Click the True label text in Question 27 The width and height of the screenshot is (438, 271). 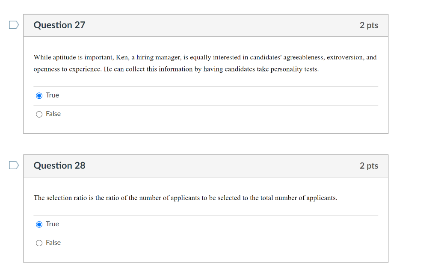point(52,95)
